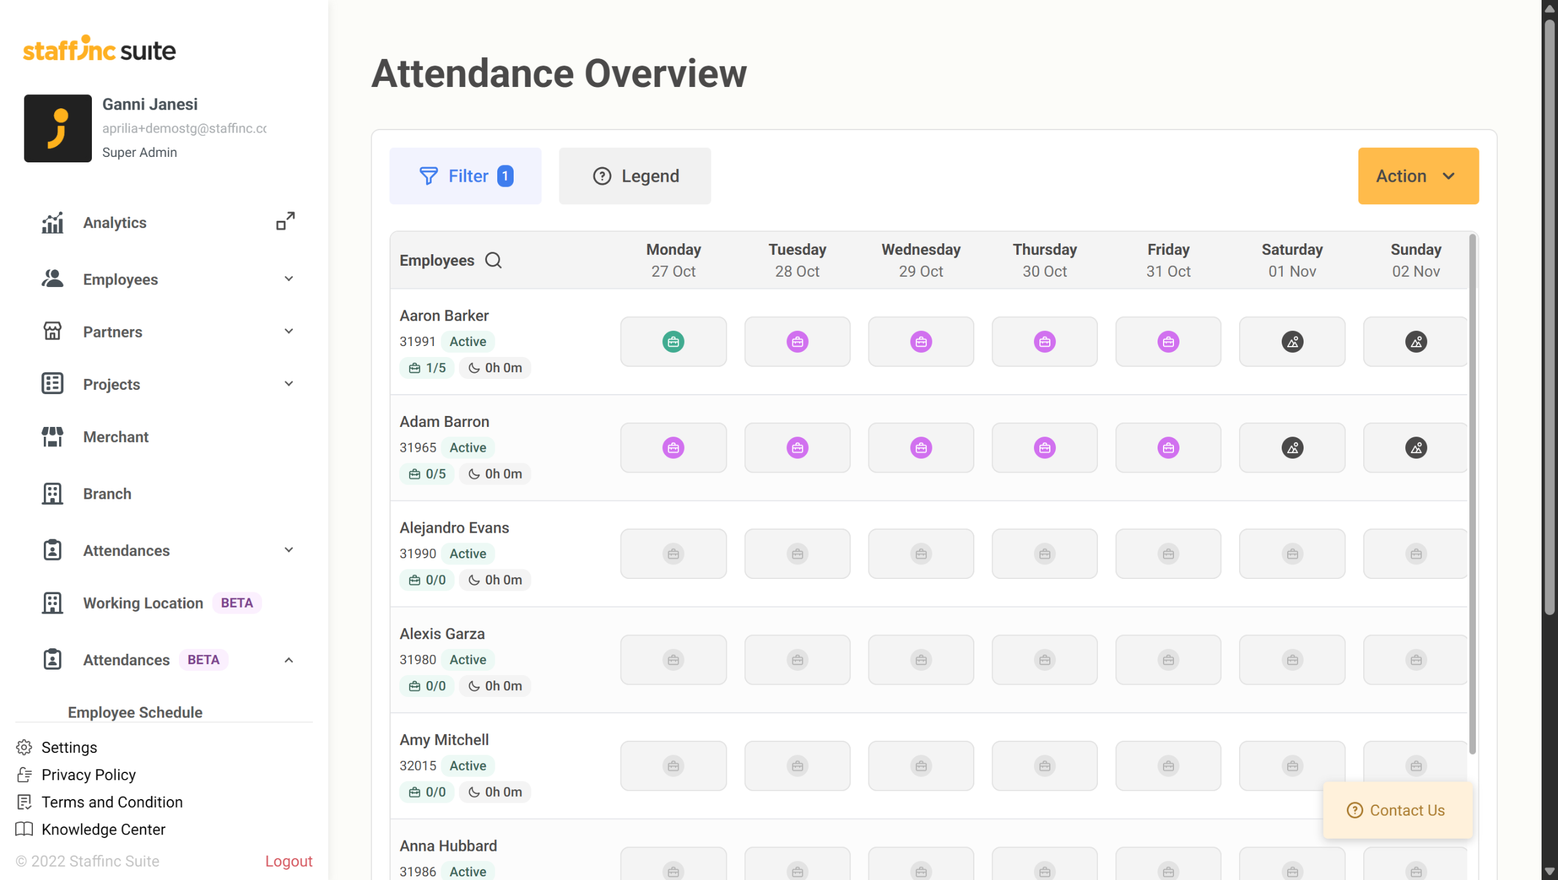The height and width of the screenshot is (880, 1558).
Task: Click the Contact Us help button
Action: click(x=1397, y=811)
